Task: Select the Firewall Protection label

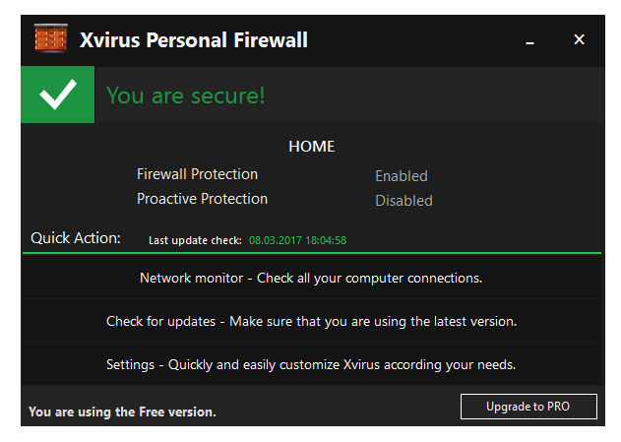Action: point(197,174)
